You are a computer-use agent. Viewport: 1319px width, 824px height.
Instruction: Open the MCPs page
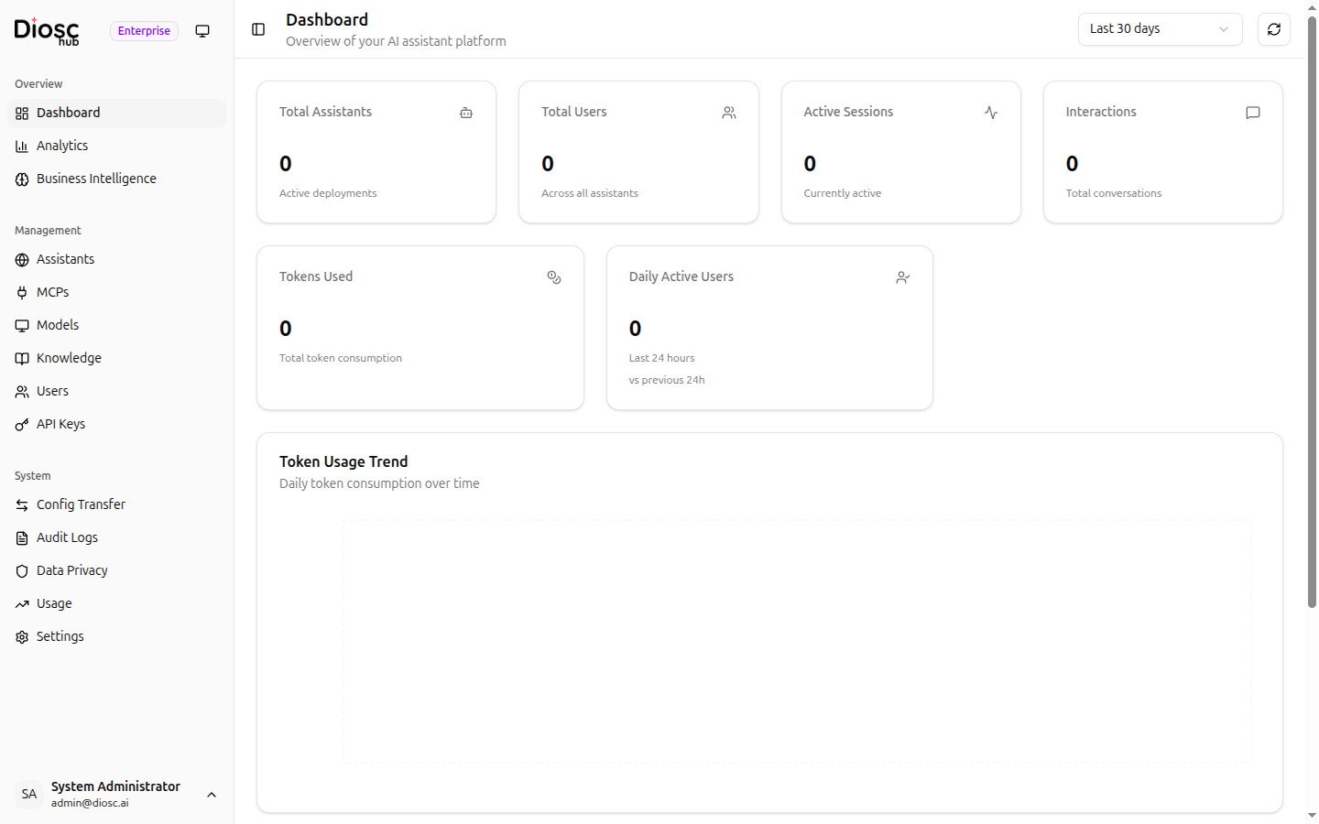(x=117, y=292)
